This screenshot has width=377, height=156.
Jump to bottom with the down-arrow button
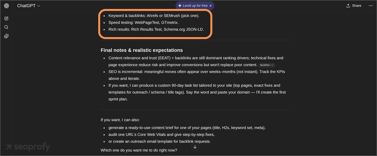[195, 147]
